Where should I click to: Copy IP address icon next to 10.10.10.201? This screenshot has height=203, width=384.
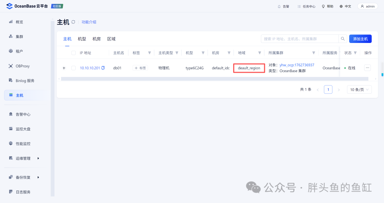pyautogui.click(x=103, y=68)
